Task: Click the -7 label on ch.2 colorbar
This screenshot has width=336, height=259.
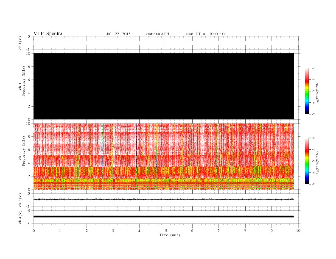Action: click(x=313, y=184)
